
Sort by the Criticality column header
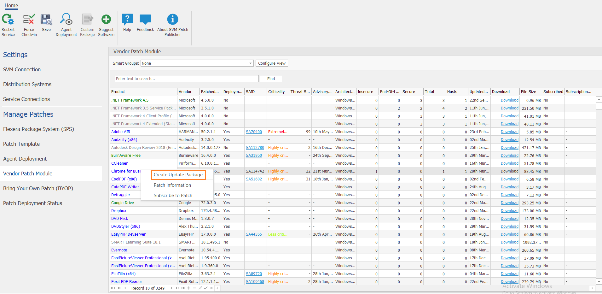(278, 91)
